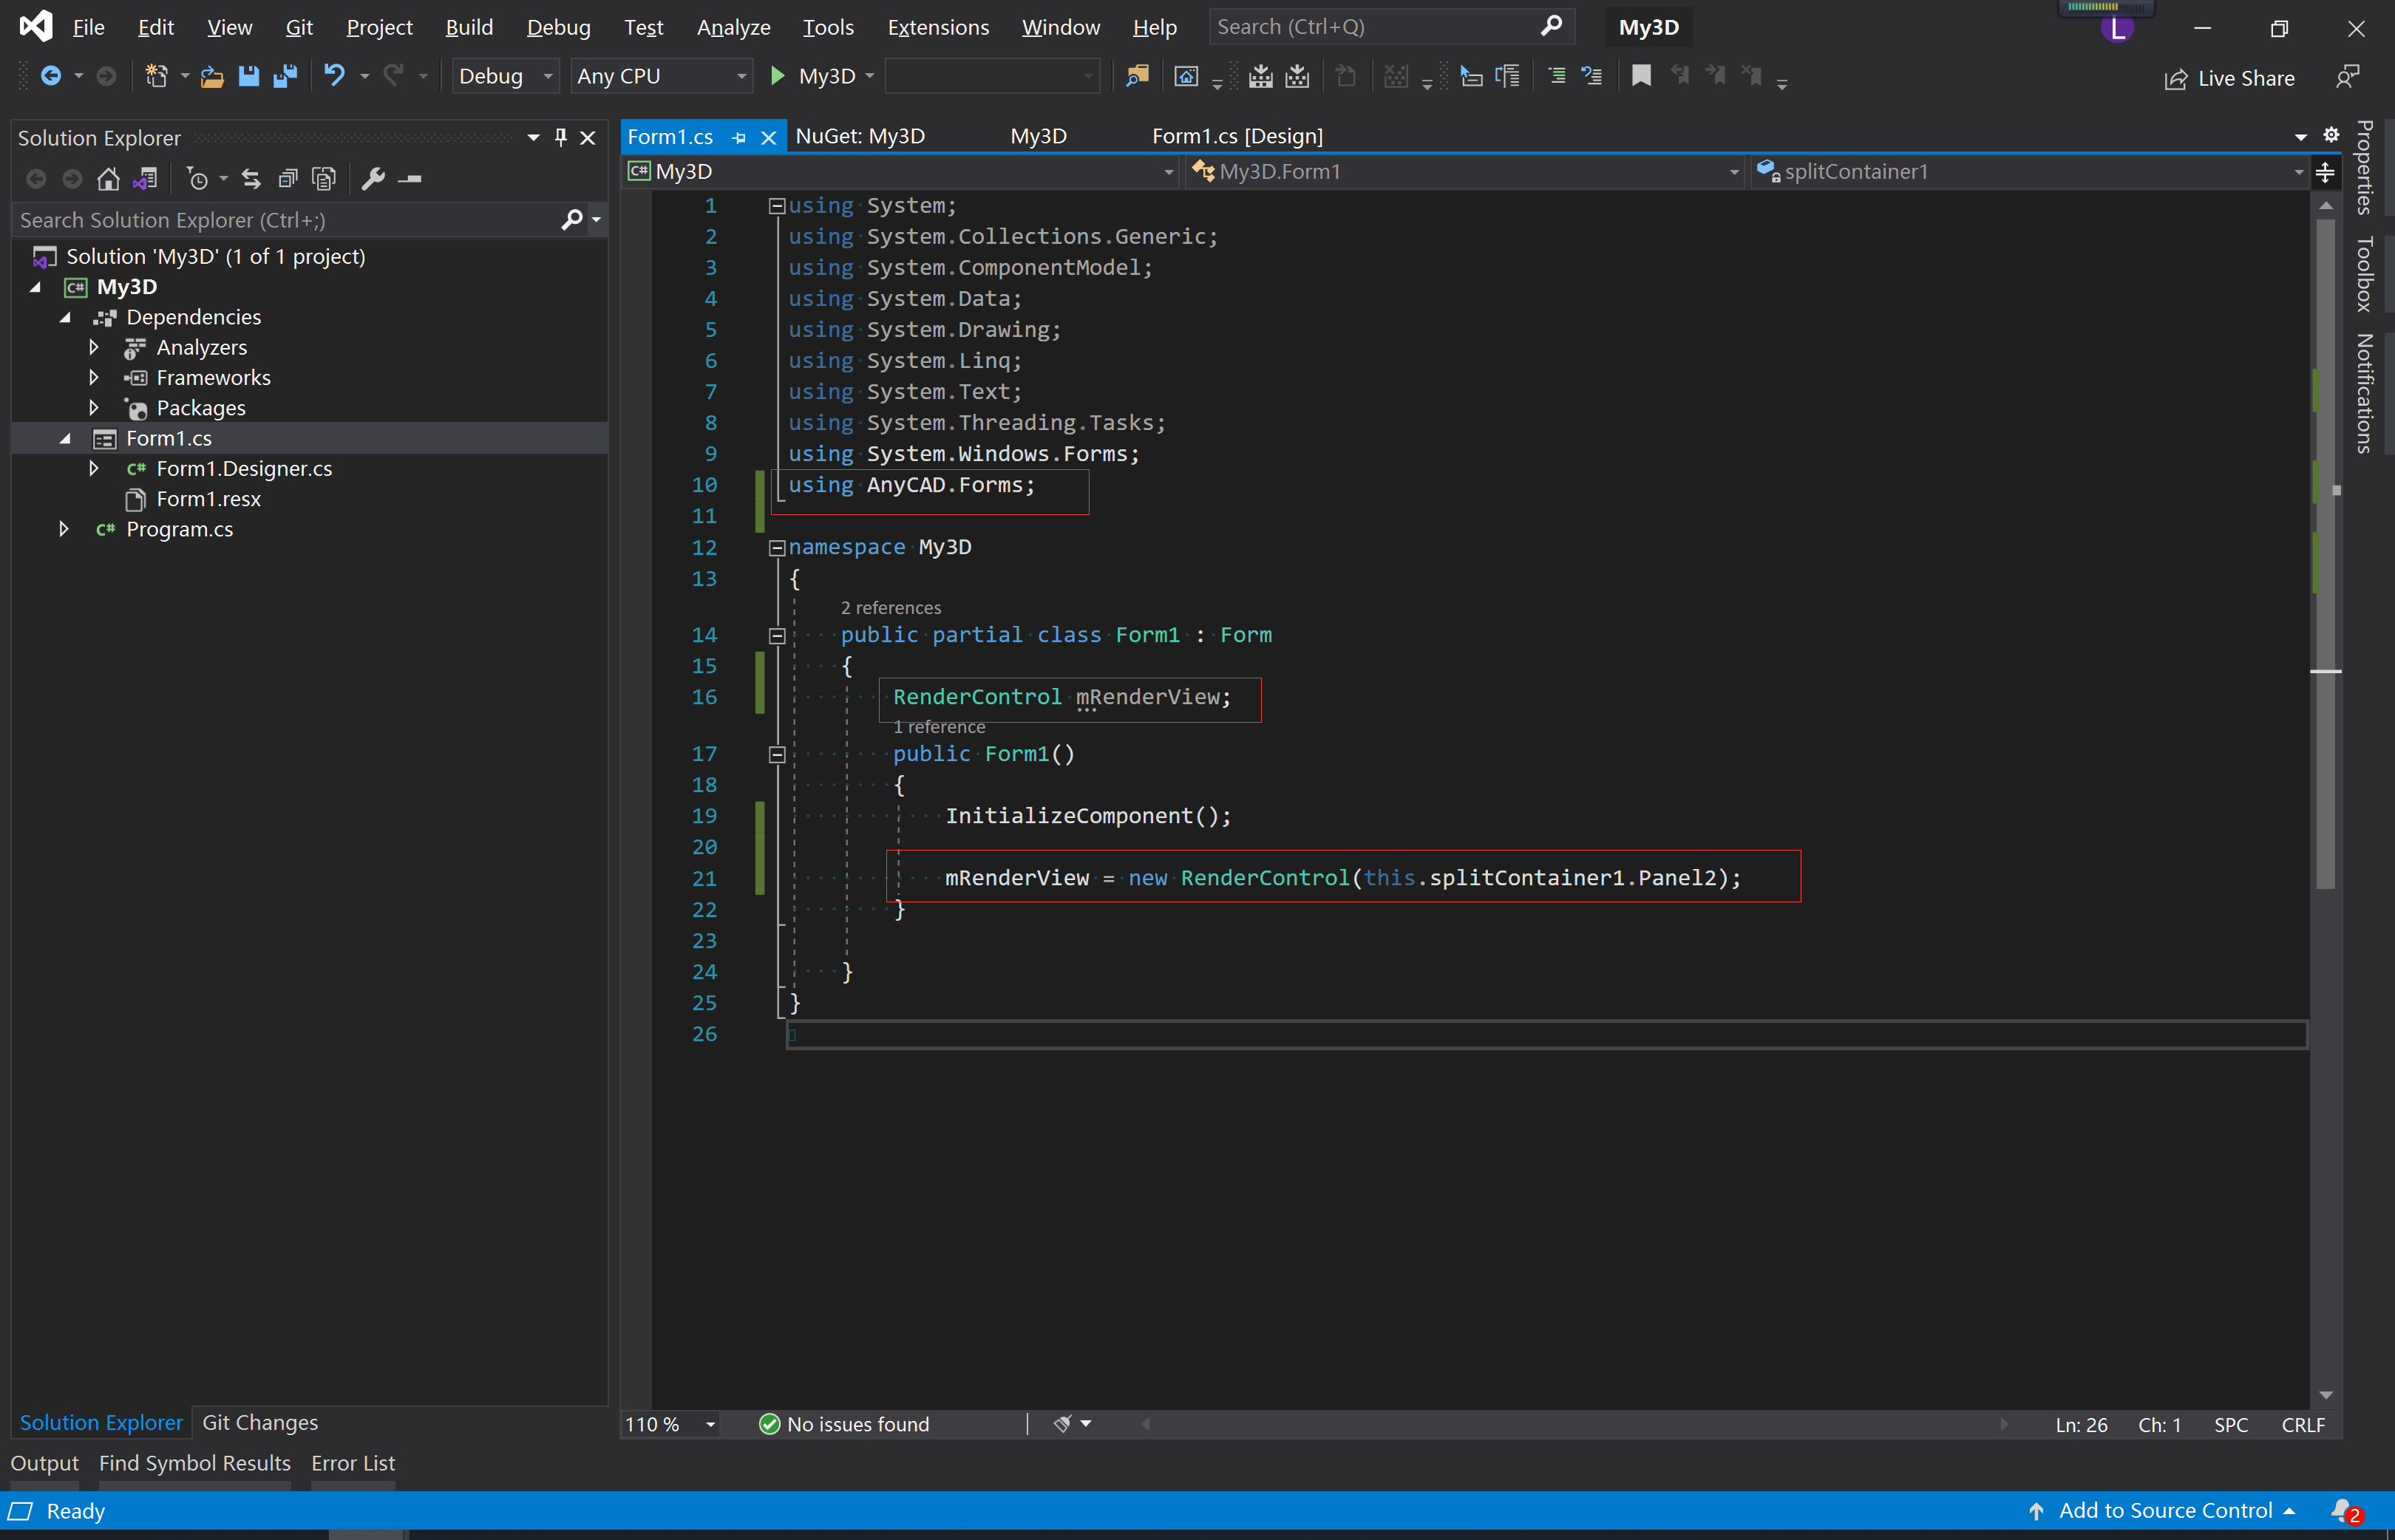Open the Any CPU platform dropdown

pyautogui.click(x=662, y=76)
